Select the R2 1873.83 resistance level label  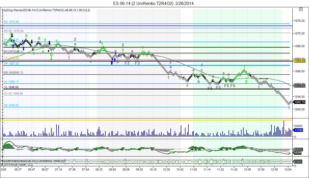click(x=11, y=22)
